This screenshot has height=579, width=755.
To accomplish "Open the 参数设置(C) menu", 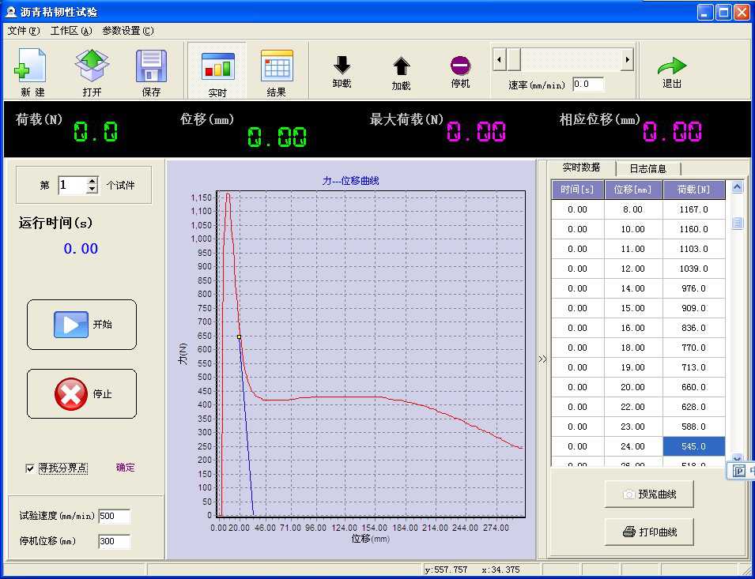I will click(x=127, y=31).
